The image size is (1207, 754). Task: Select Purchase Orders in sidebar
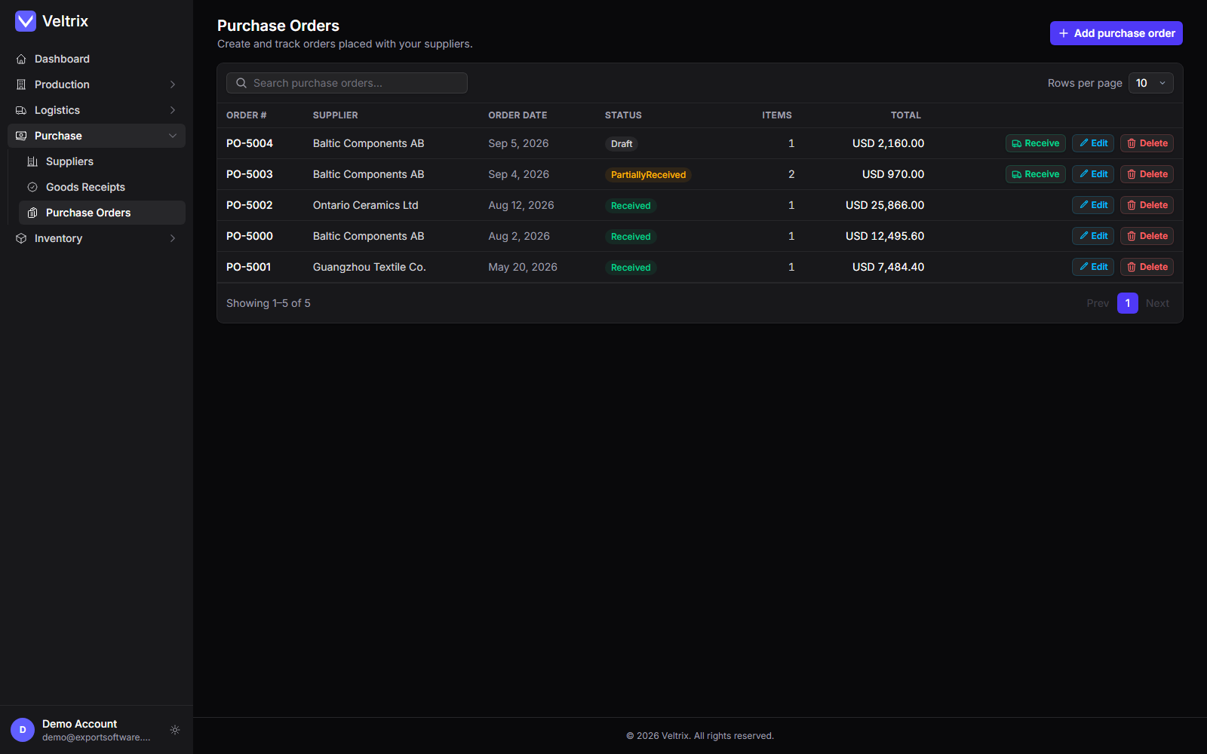coord(102,213)
